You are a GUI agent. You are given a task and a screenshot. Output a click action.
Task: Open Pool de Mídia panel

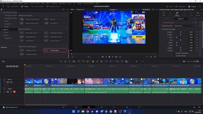click(x=13, y=6)
